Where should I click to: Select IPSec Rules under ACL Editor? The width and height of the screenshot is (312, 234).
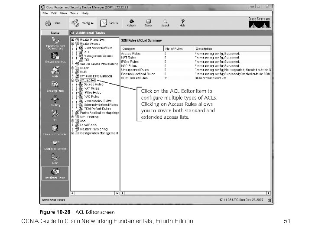pos(93,93)
